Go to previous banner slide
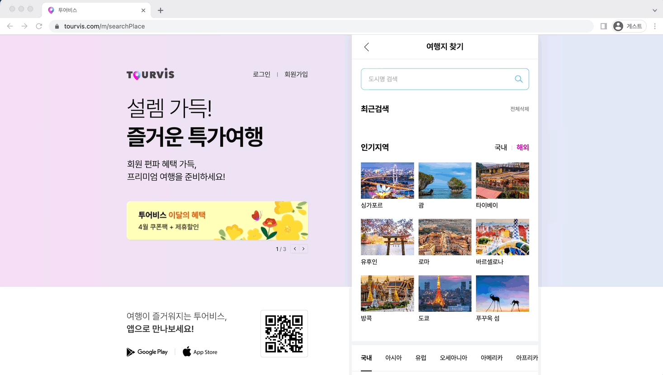This screenshot has height=375, width=663. 295,249
